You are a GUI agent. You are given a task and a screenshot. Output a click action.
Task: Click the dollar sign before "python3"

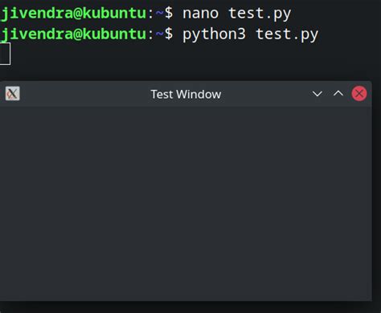click(169, 34)
